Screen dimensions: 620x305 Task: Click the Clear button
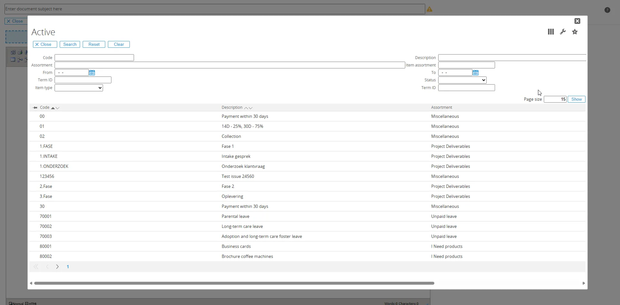point(119,44)
